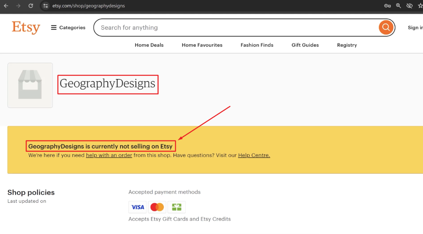Click the orange search magnifier icon

(386, 27)
